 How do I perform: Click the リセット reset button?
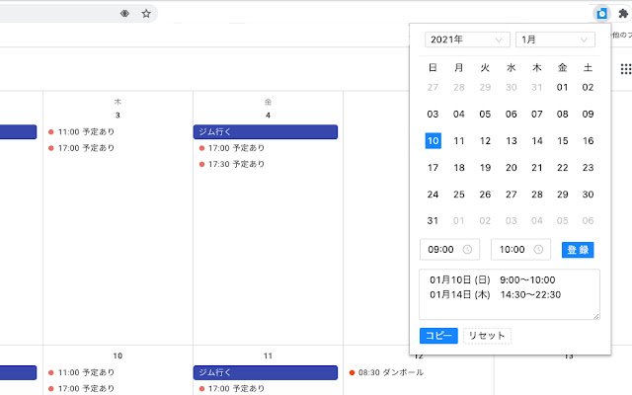[487, 336]
